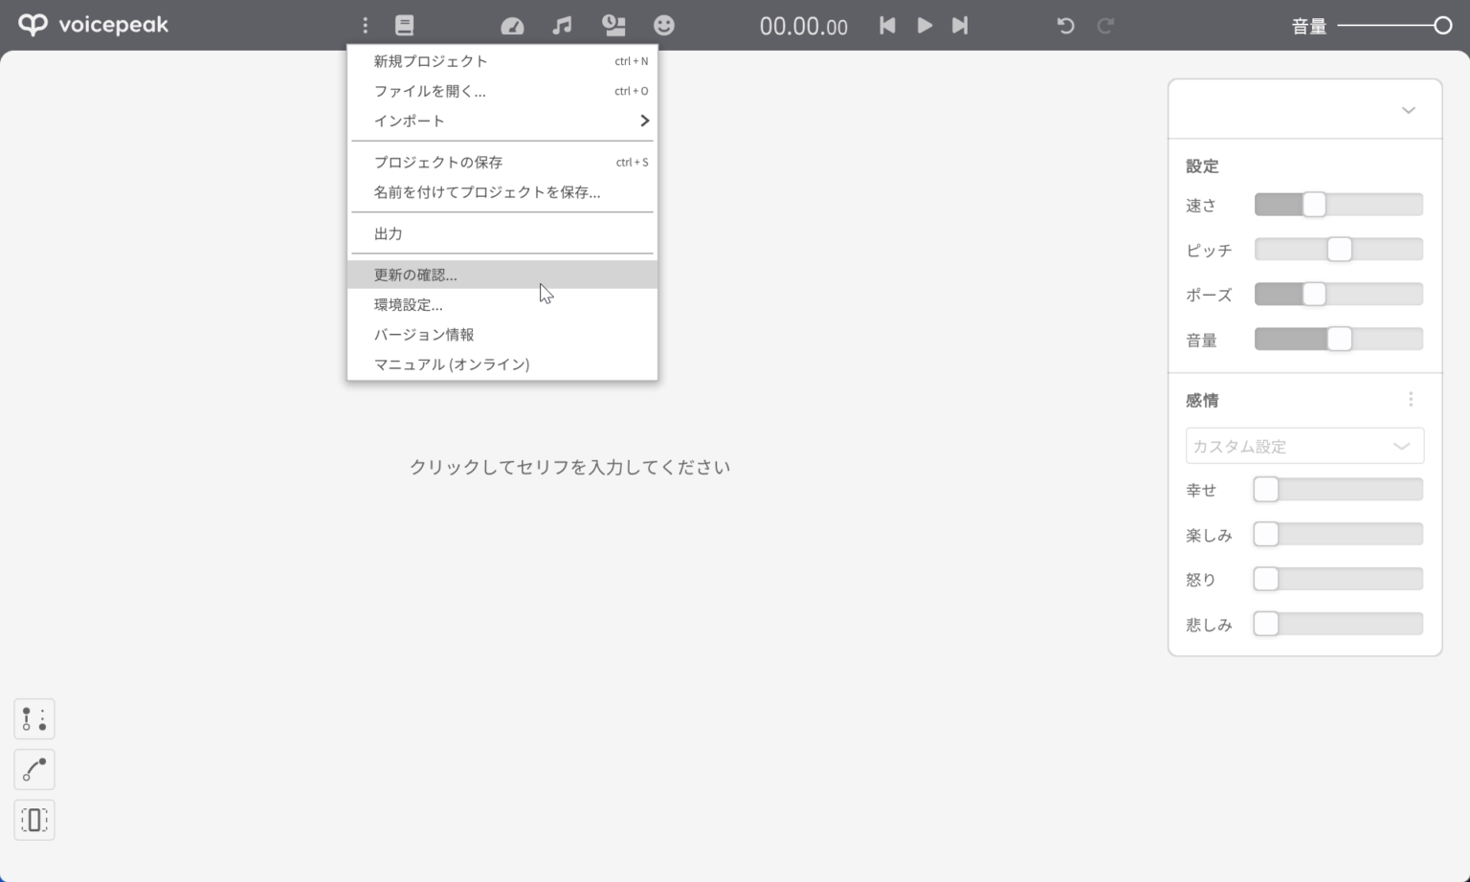Click the bracket selection icon at bottom left
The width and height of the screenshot is (1470, 882).
[x=34, y=820]
